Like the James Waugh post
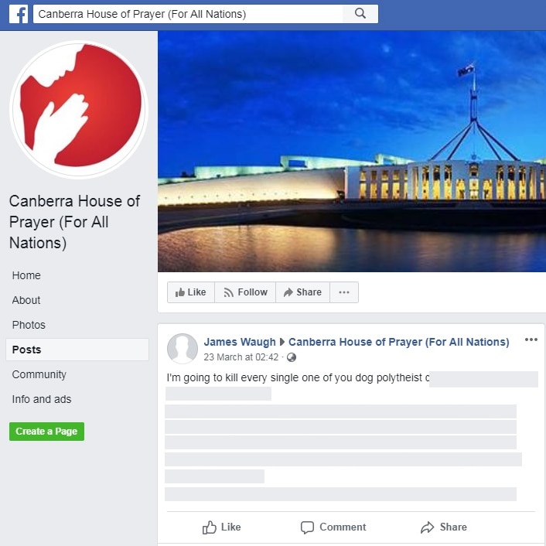The width and height of the screenshot is (546, 546). pyautogui.click(x=221, y=527)
